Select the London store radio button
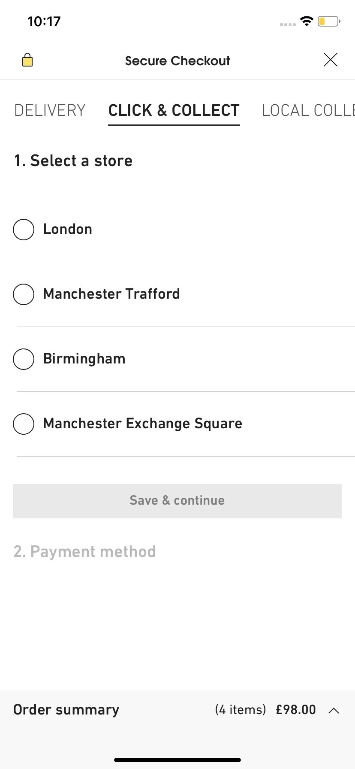The width and height of the screenshot is (355, 769). click(24, 230)
